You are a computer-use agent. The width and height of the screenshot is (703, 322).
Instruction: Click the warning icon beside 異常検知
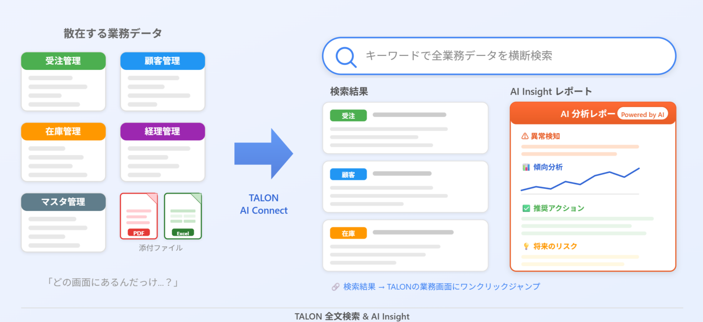(525, 136)
